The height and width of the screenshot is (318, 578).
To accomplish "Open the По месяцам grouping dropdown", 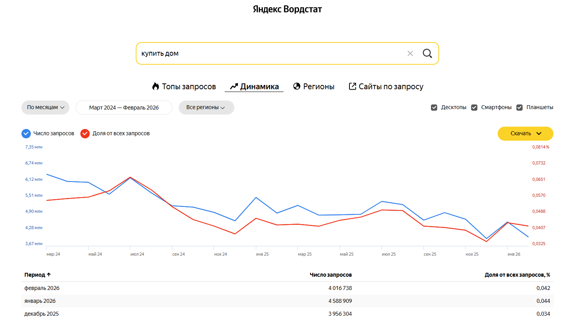I will point(45,108).
